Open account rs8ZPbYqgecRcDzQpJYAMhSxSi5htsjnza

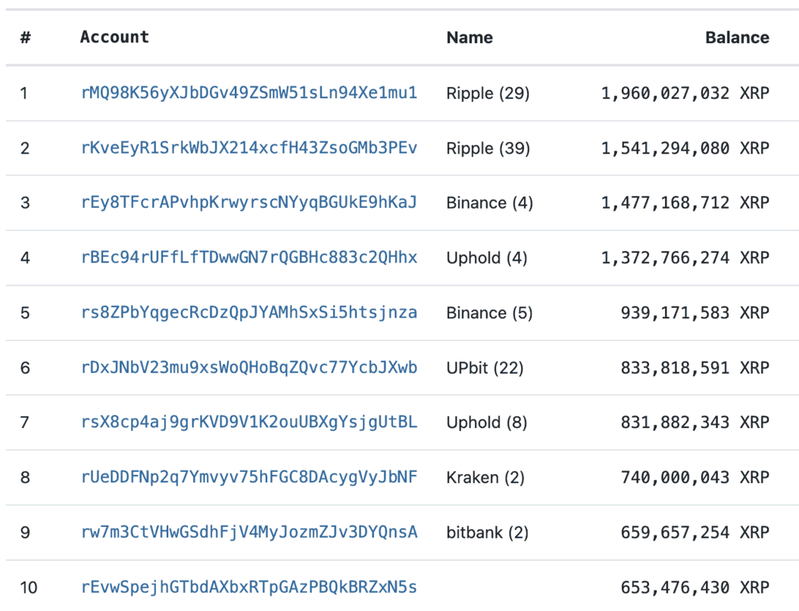249,312
